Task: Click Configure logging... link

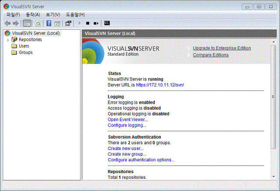Action: (127, 125)
